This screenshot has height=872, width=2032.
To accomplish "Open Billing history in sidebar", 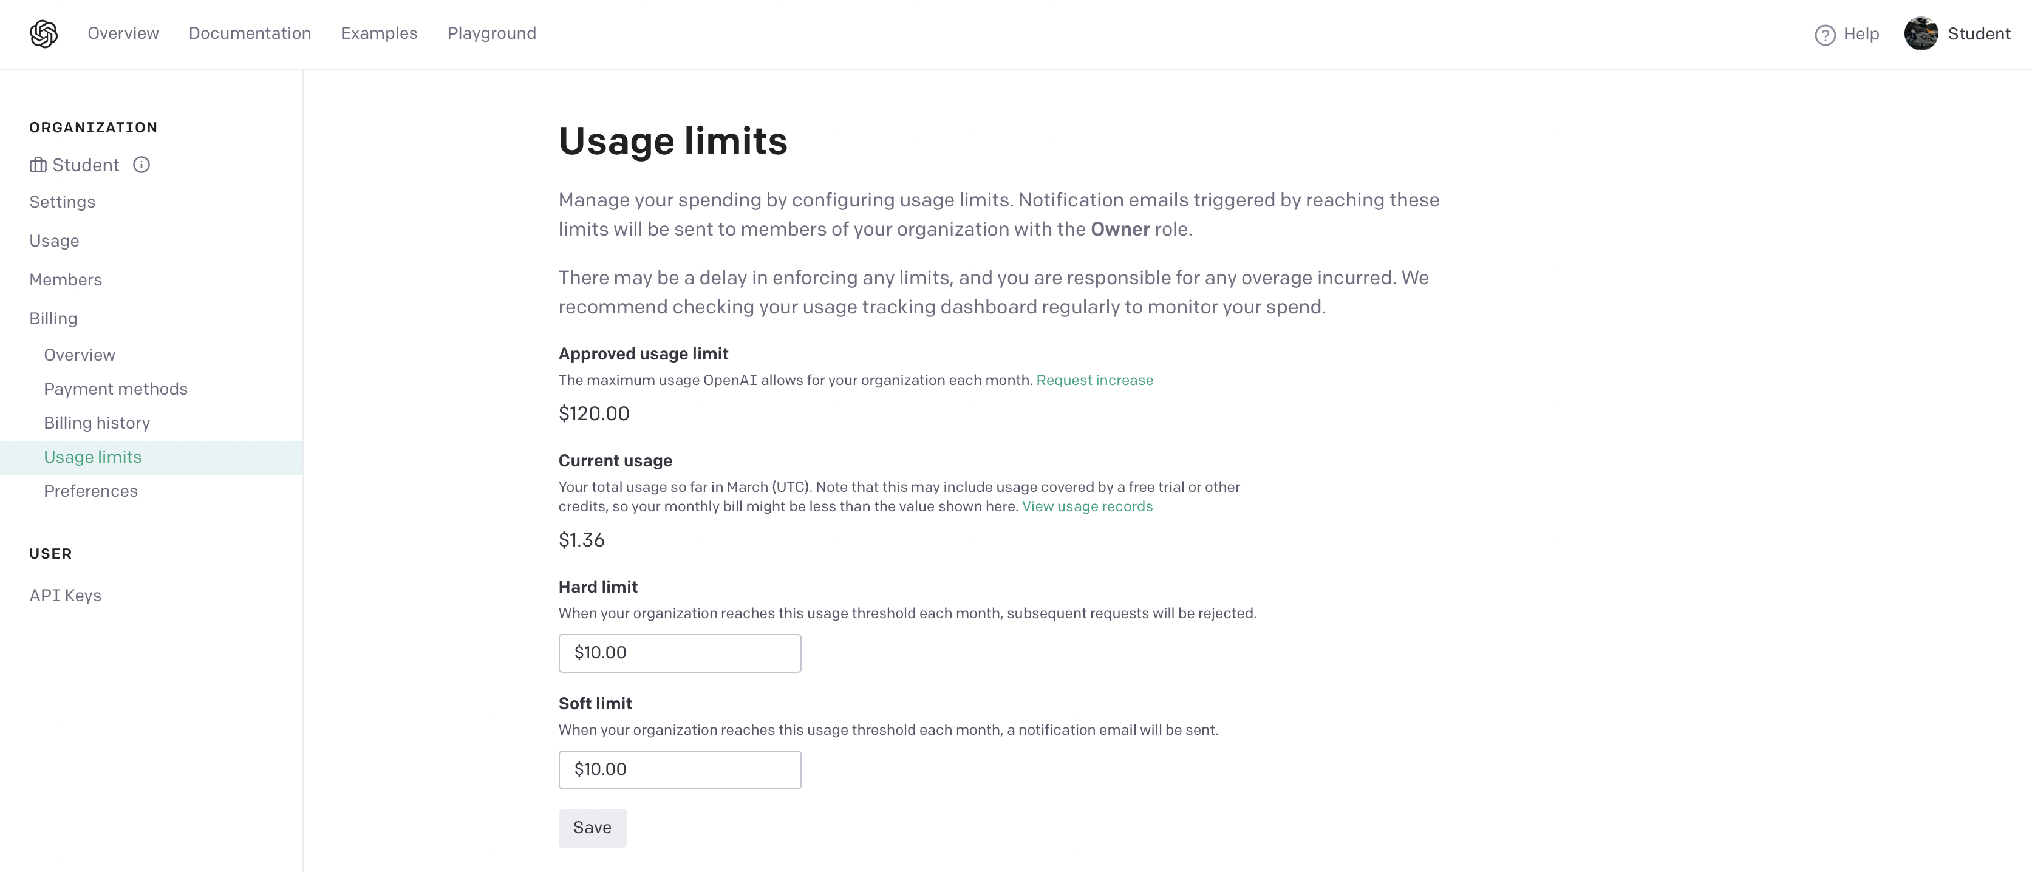I will point(97,423).
